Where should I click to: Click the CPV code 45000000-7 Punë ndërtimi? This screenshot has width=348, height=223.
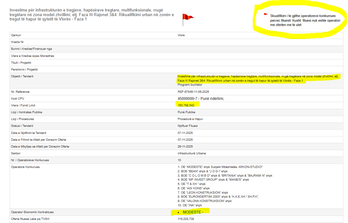[201, 99]
